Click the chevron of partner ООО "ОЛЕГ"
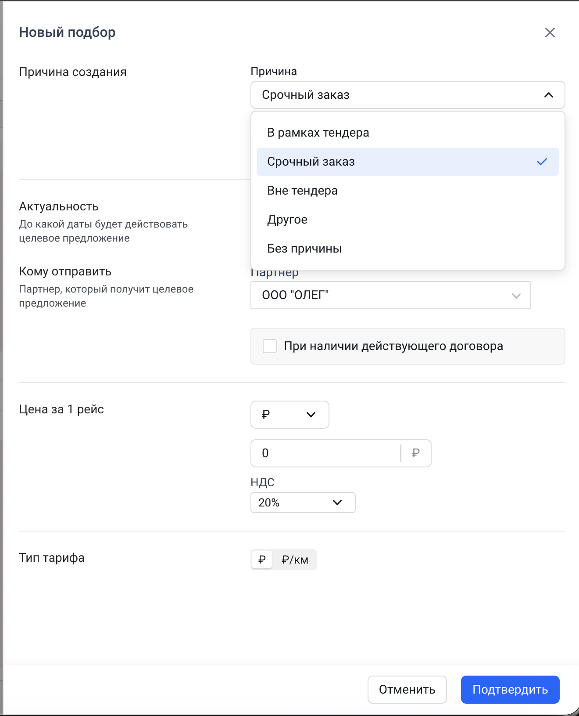The width and height of the screenshot is (579, 716). click(516, 296)
